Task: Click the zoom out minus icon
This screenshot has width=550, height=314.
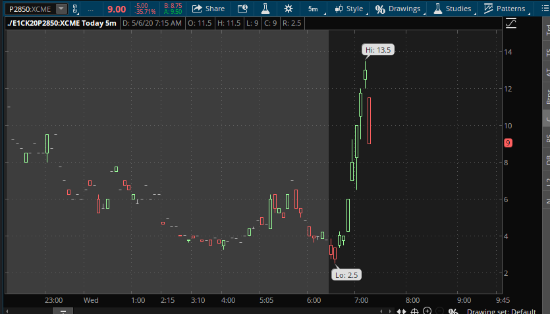Action: click(440, 311)
